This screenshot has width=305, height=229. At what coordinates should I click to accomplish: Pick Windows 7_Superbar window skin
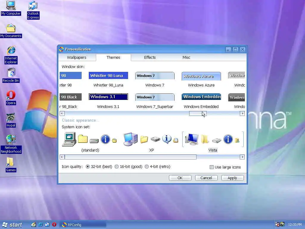[155, 101]
